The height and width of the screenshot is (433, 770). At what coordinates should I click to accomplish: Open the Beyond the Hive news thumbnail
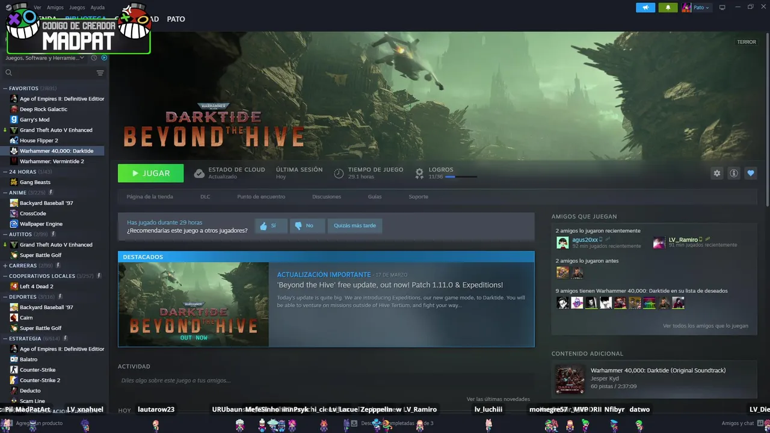click(x=194, y=304)
